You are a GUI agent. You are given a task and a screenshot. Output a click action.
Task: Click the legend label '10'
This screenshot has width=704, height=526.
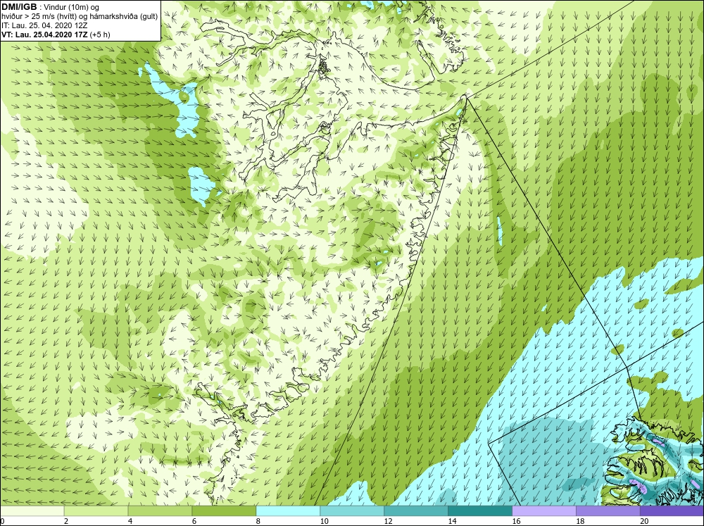[x=324, y=521]
